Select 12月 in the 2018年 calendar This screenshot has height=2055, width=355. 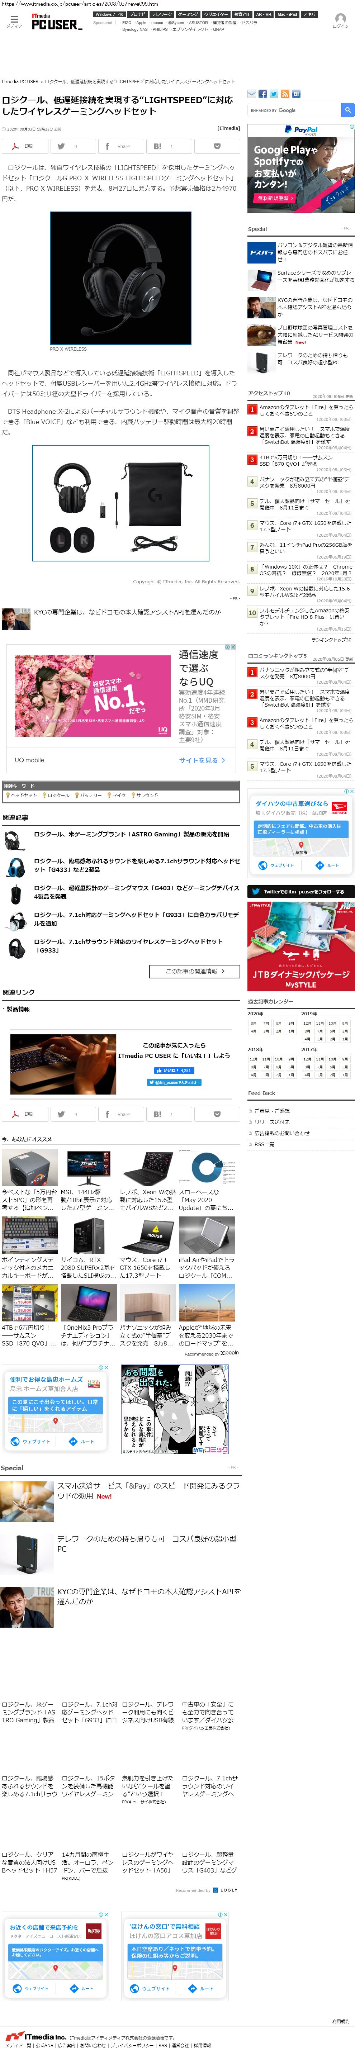(253, 1059)
